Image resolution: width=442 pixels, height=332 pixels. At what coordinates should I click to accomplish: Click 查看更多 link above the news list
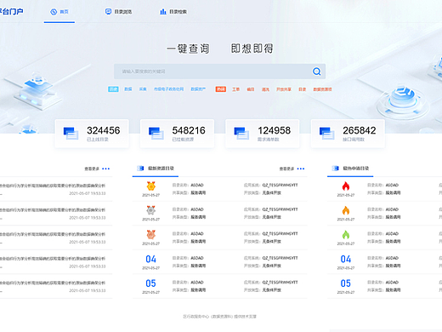[x=92, y=169]
